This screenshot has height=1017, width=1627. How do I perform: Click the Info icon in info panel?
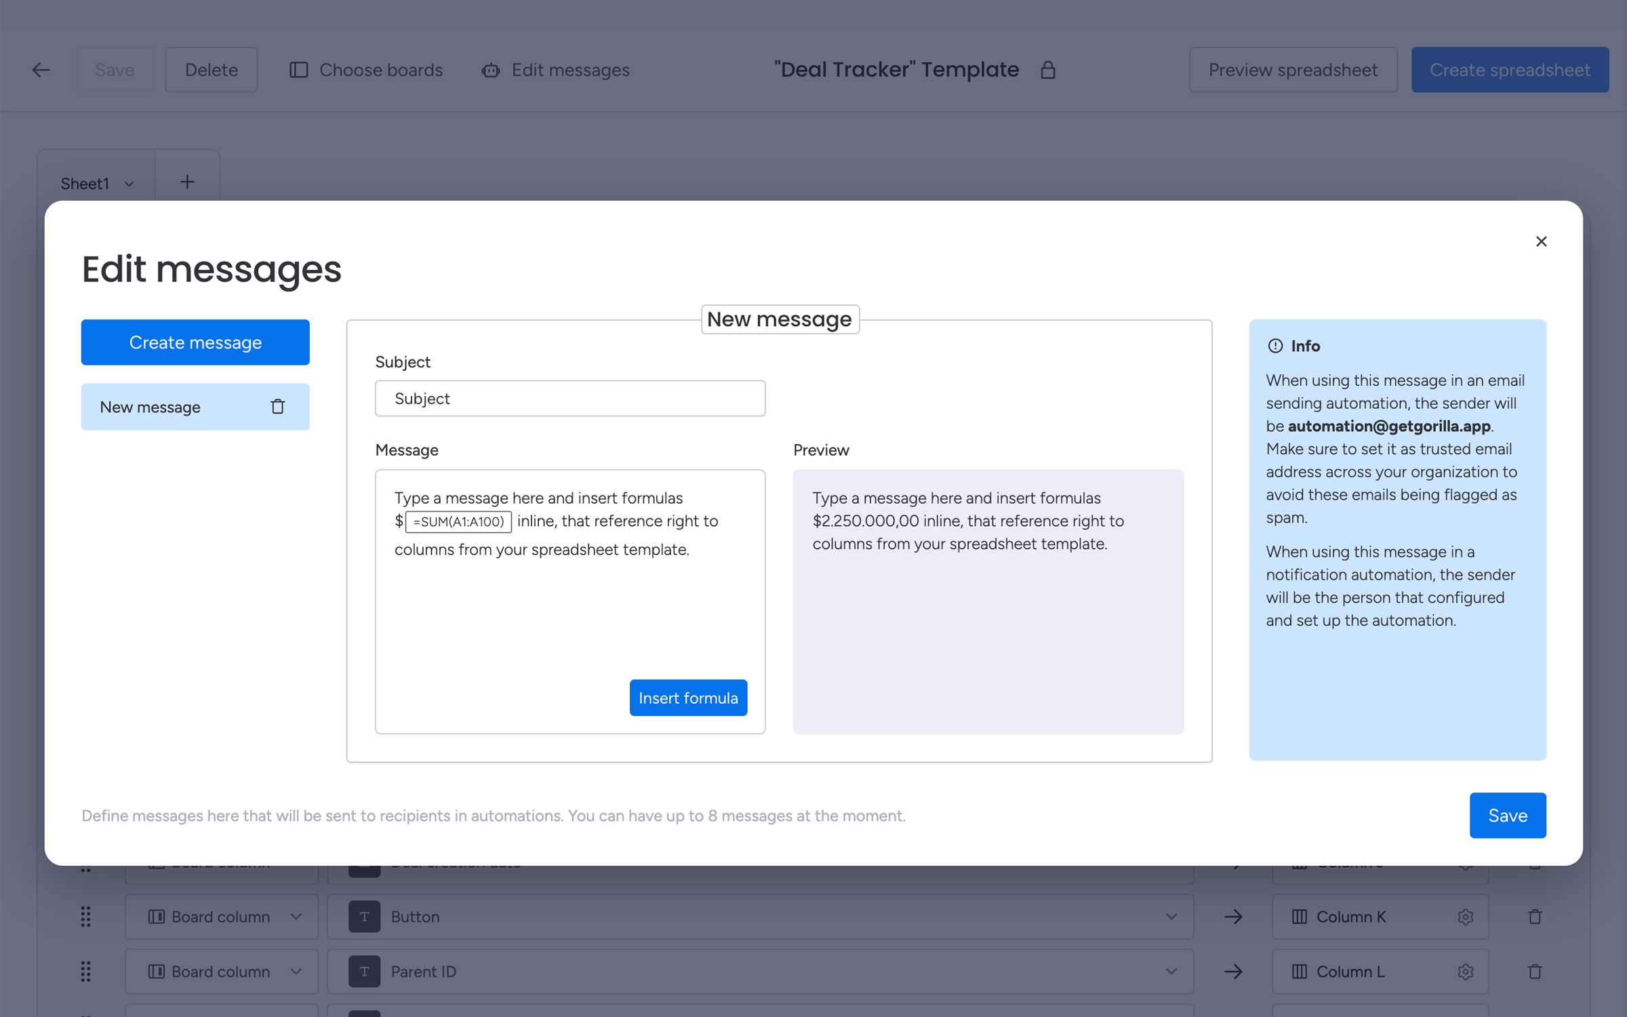(x=1275, y=346)
